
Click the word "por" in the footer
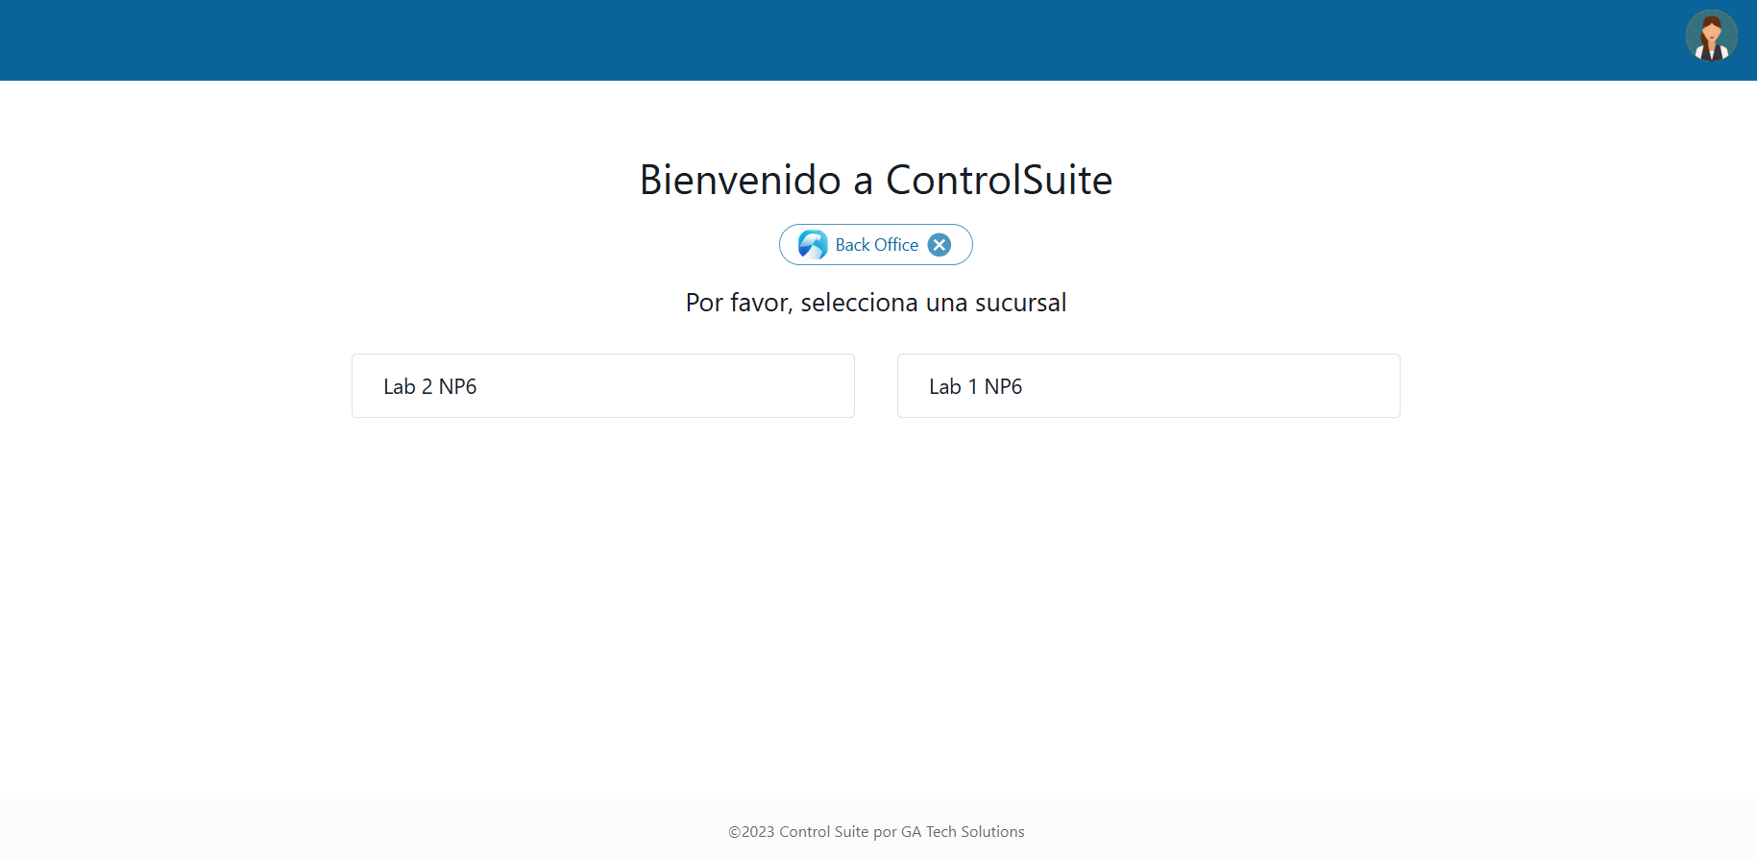[885, 832]
